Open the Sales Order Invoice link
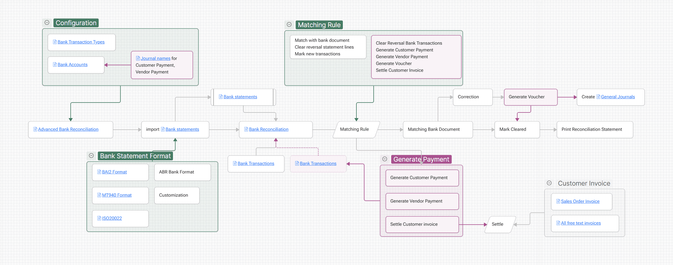 click(x=580, y=201)
